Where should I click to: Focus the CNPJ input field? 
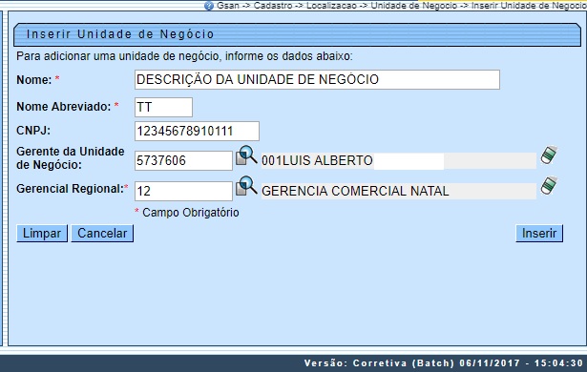197,132
